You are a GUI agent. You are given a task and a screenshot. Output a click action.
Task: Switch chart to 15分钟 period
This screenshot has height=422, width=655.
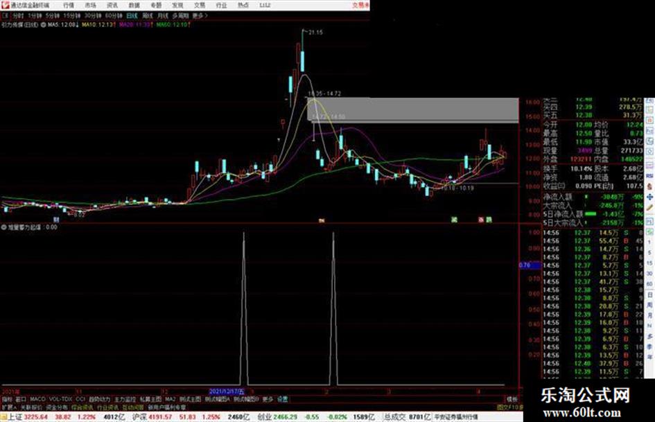coord(71,15)
